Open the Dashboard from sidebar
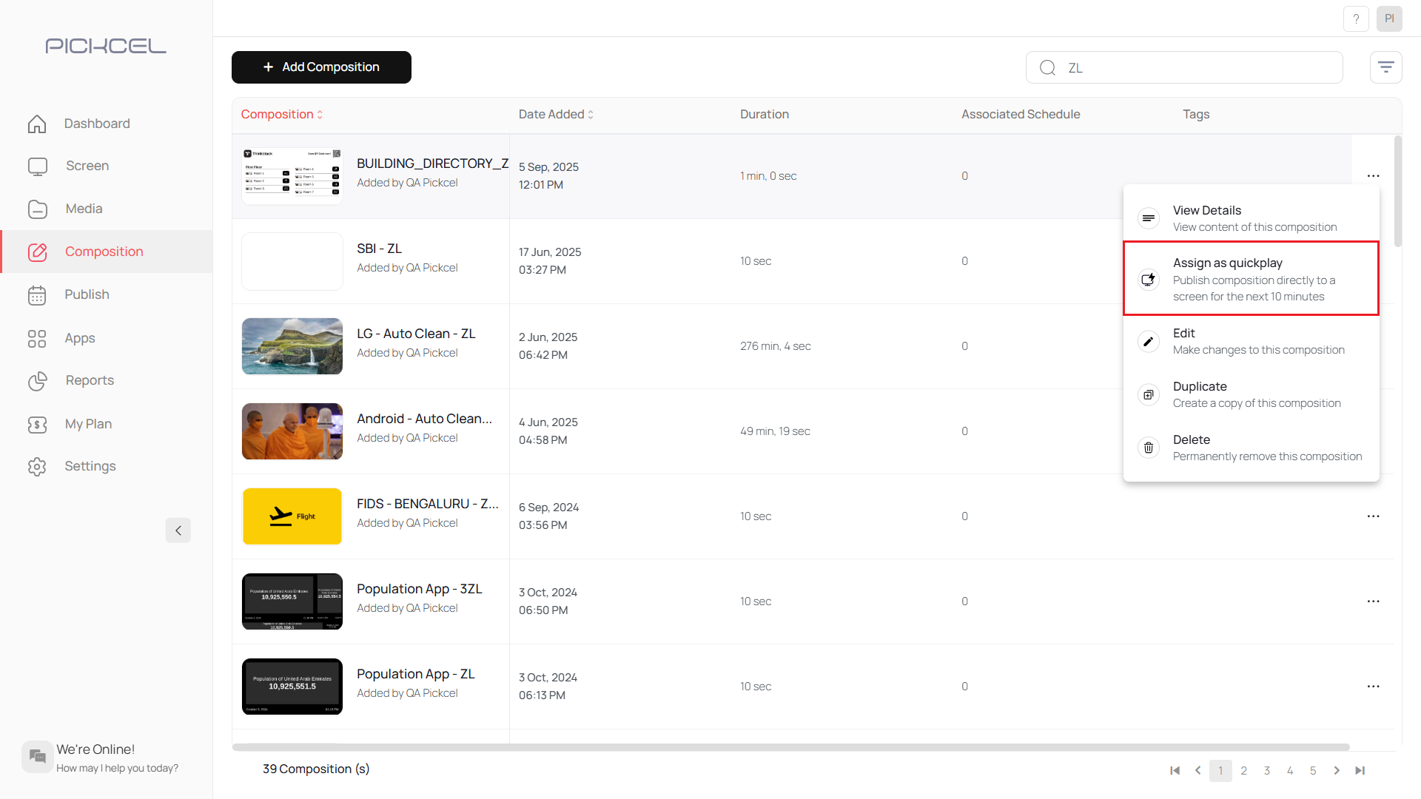1421x799 pixels. tap(96, 124)
